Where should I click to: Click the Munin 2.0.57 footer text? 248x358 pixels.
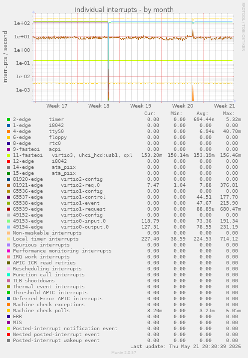click(124, 353)
